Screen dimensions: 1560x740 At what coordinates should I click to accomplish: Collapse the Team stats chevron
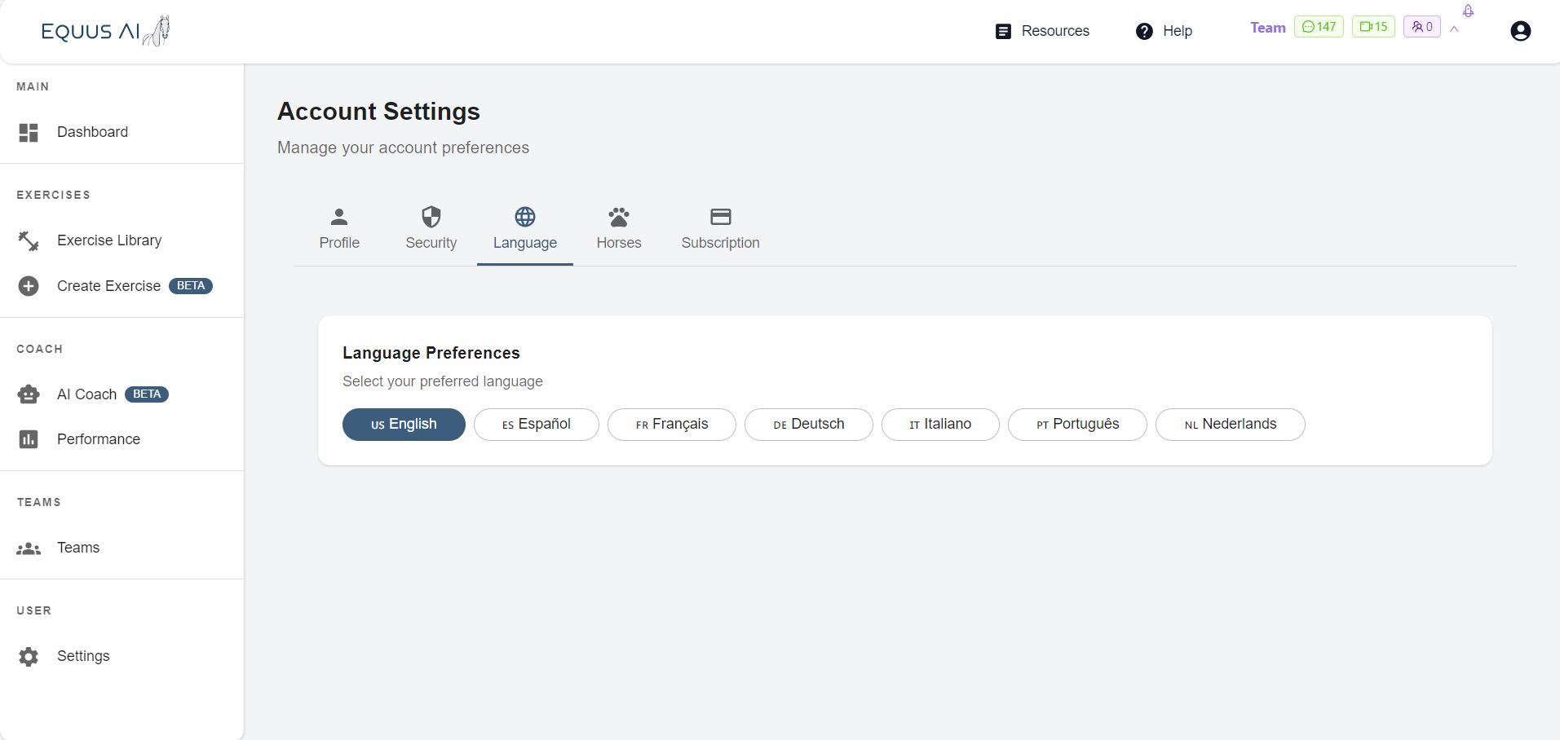[x=1454, y=29]
